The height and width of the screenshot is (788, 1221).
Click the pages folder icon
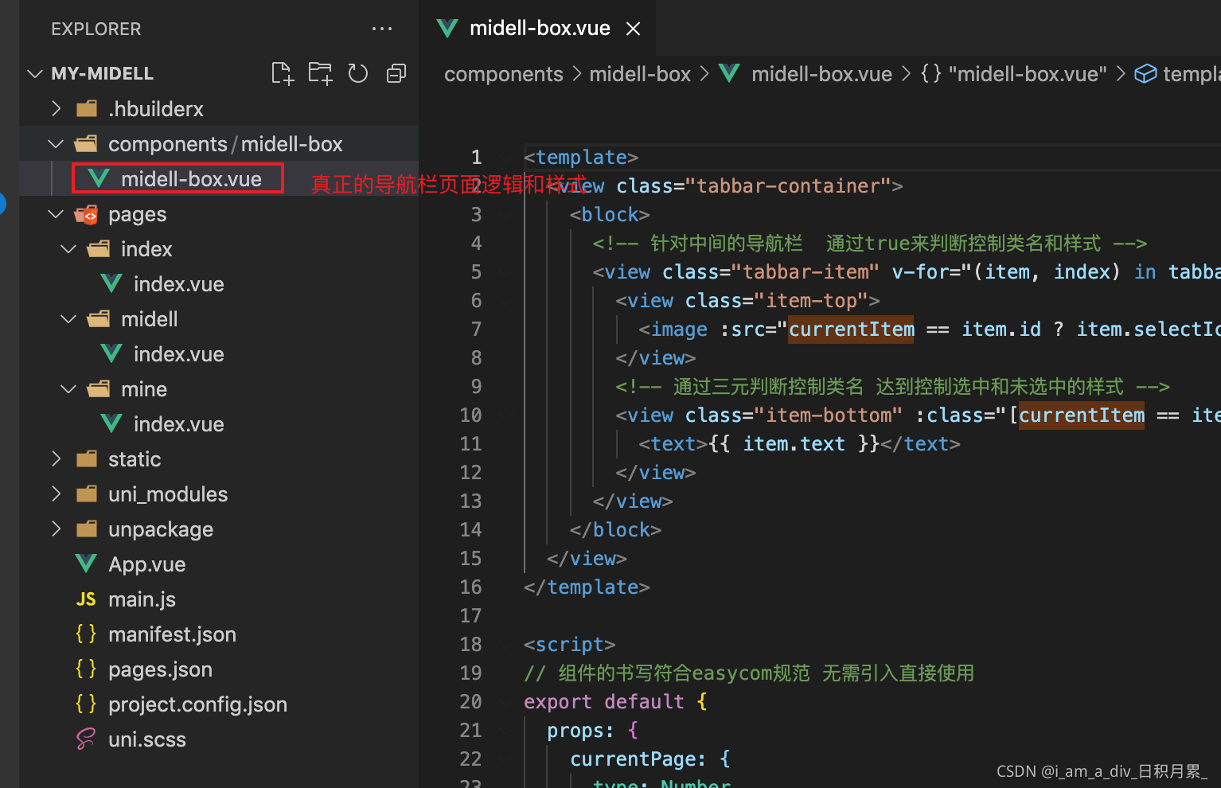click(86, 214)
